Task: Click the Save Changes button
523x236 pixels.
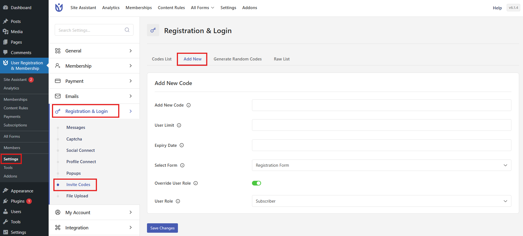Action: 162,228
